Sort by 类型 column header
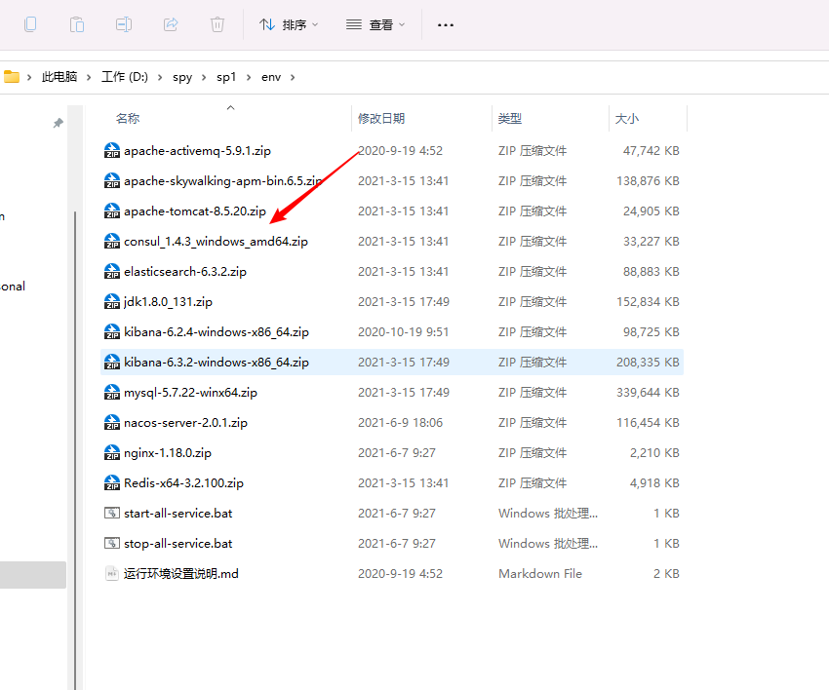 510,118
